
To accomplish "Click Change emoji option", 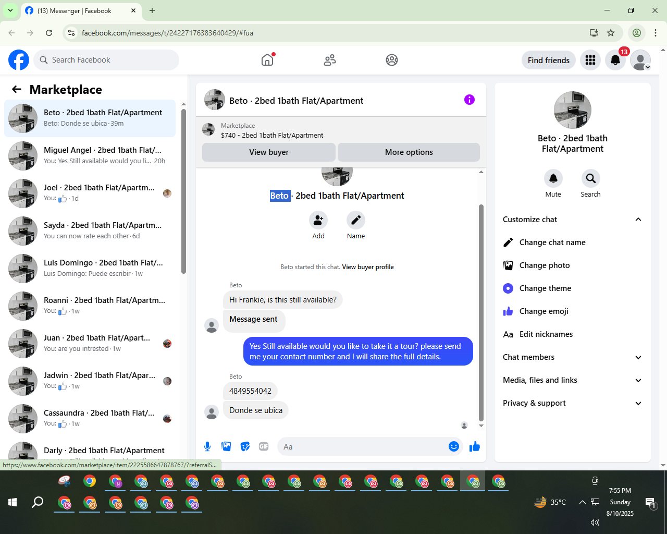I will pos(573,311).
